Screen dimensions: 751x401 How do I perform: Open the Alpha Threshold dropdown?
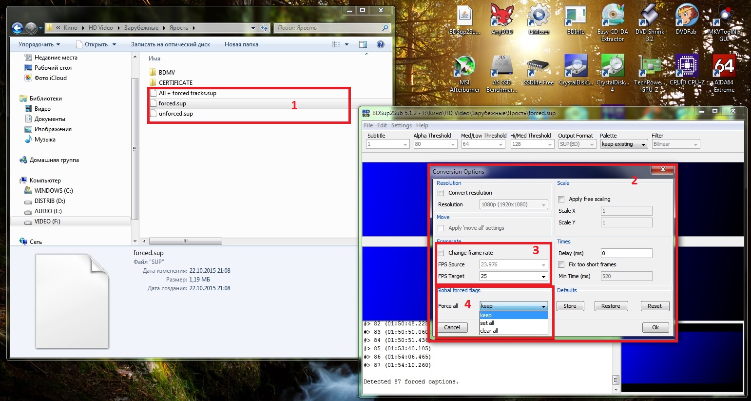pyautogui.click(x=435, y=144)
